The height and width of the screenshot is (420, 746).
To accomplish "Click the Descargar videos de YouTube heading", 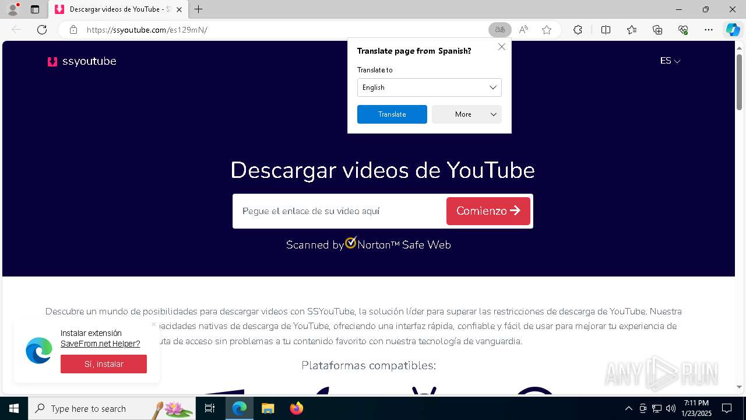I will [383, 170].
